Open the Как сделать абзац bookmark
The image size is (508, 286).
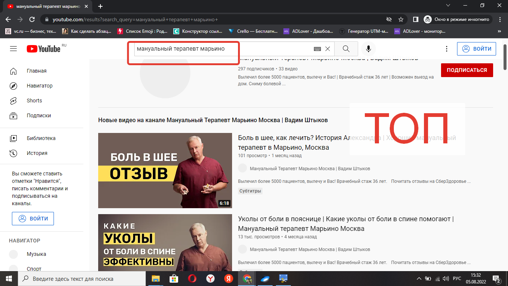point(87,31)
